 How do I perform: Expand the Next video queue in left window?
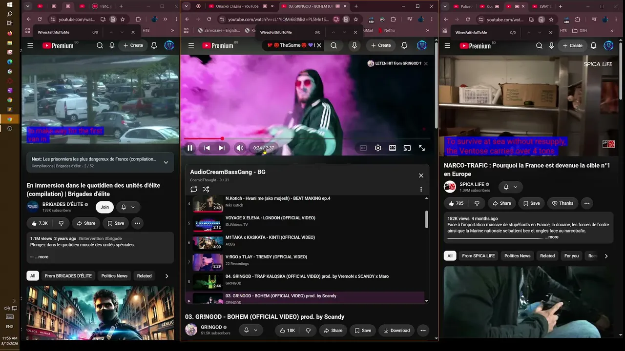[166, 162]
